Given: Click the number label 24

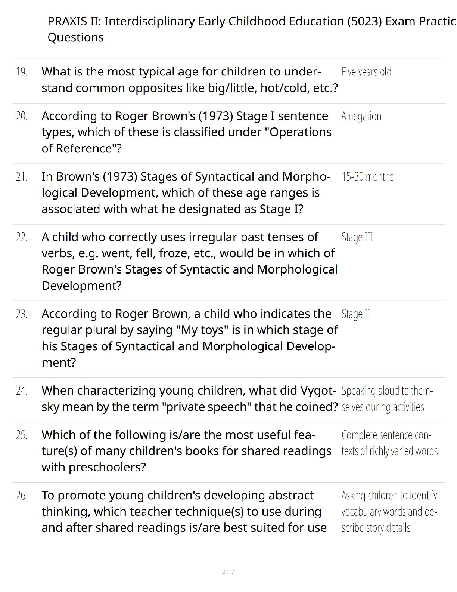Looking at the screenshot, I should (x=22, y=391).
